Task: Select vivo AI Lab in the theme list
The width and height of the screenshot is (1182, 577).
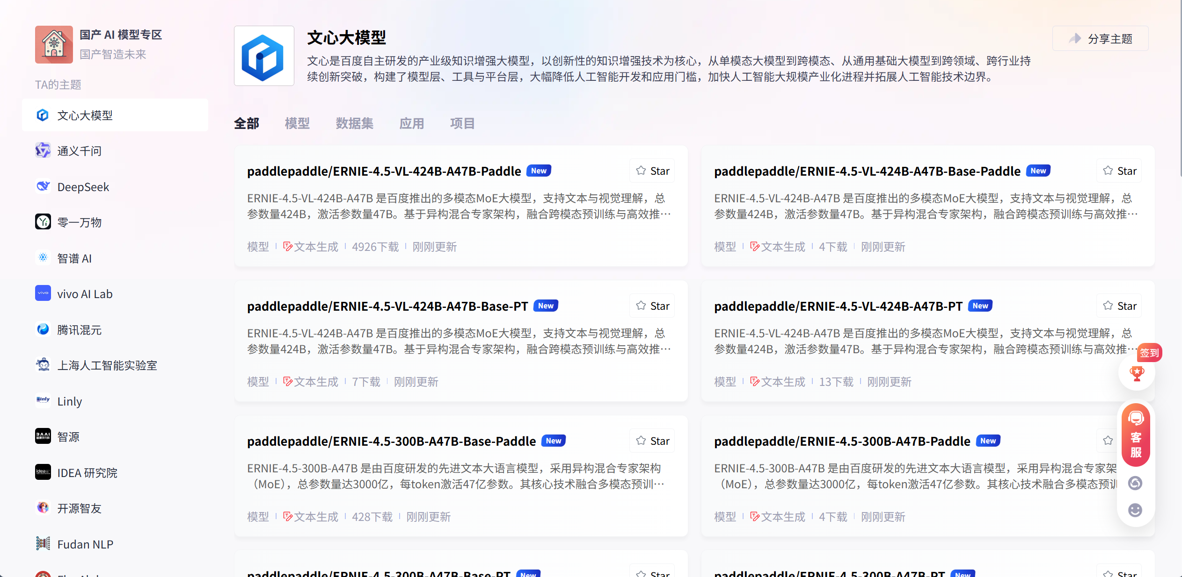Action: (x=115, y=293)
